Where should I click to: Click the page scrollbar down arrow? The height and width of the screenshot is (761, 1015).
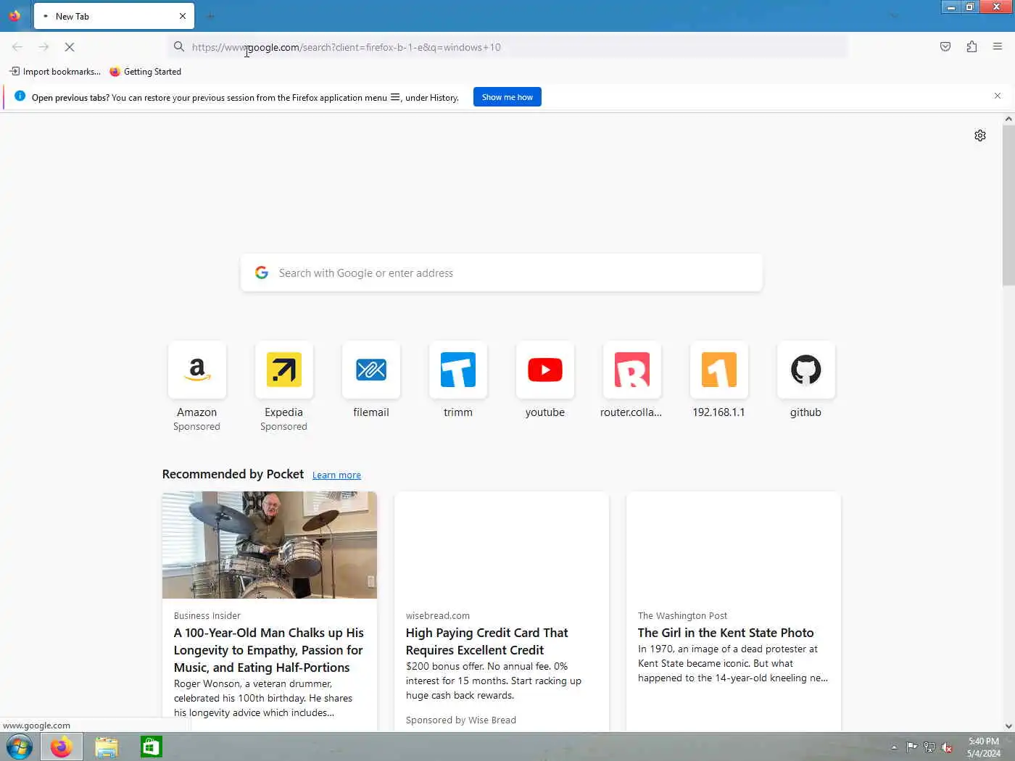(x=1008, y=725)
